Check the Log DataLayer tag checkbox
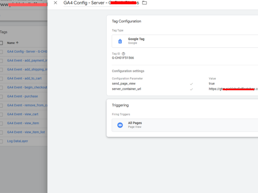 click(x=1, y=141)
